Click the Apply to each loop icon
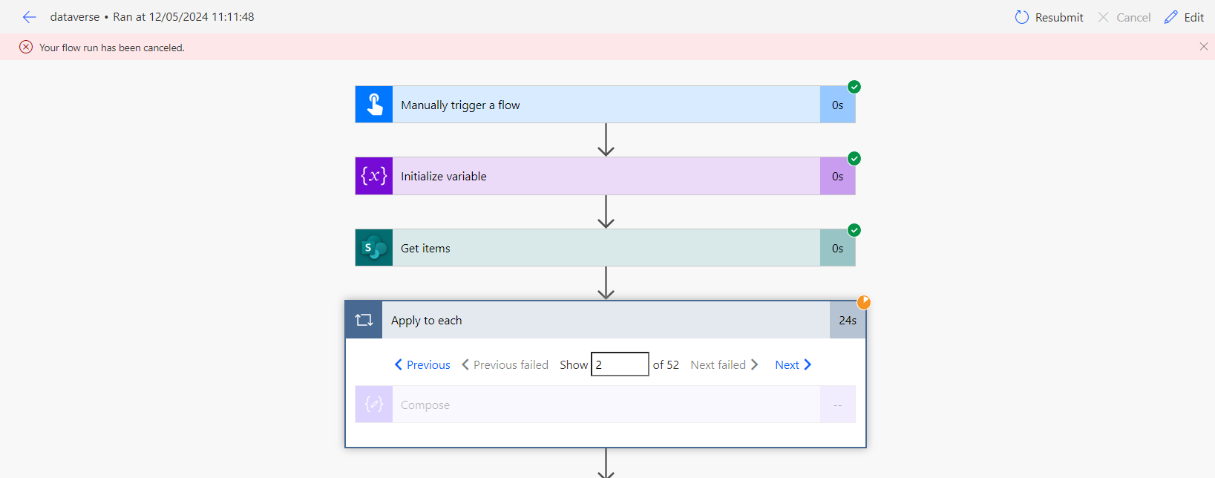Viewport: 1215px width, 478px height. coord(364,320)
